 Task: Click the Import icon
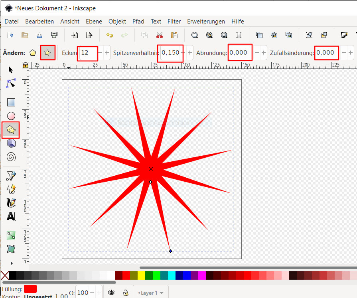[75, 35]
